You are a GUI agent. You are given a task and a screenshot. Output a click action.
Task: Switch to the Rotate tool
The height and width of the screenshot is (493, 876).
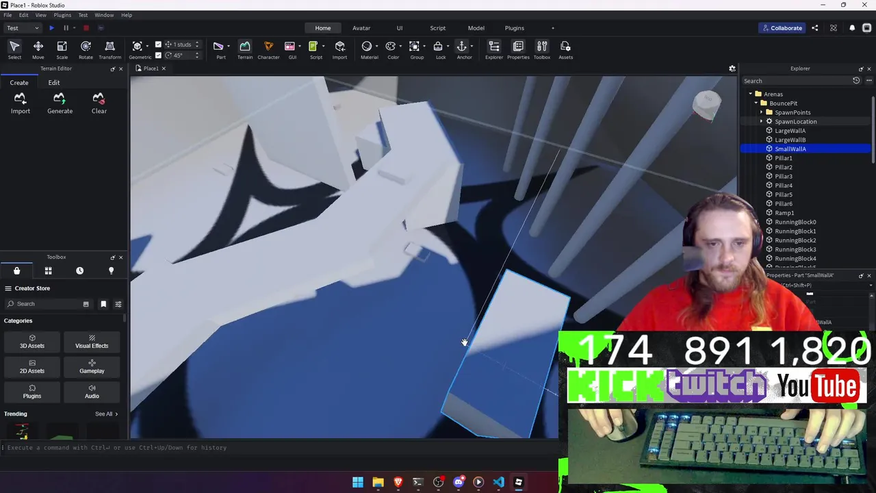[x=86, y=49]
